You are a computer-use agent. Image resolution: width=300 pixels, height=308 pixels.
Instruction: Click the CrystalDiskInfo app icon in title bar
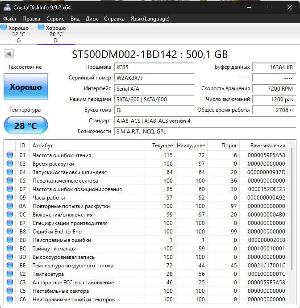[x=7, y=7]
